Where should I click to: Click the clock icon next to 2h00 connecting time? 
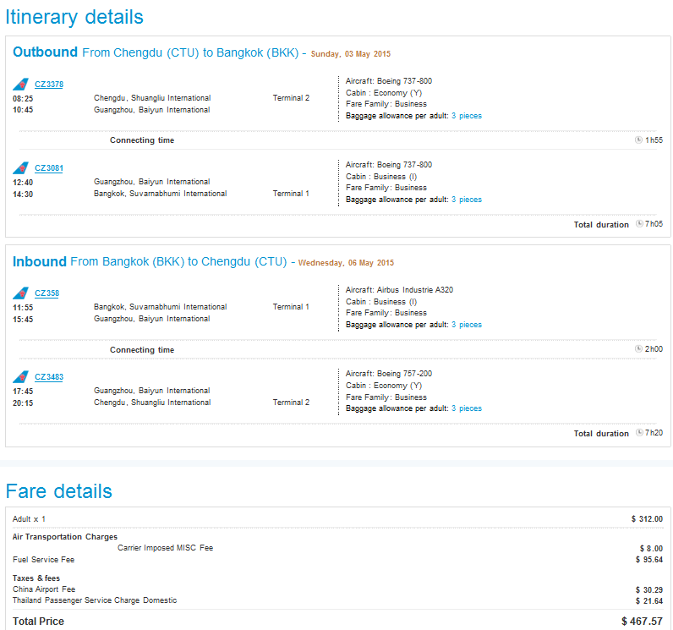point(638,348)
